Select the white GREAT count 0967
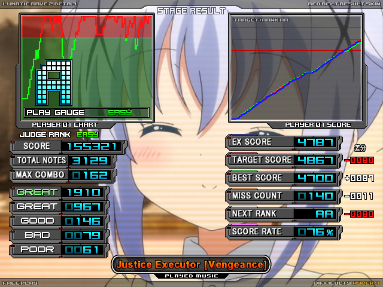 (83, 207)
